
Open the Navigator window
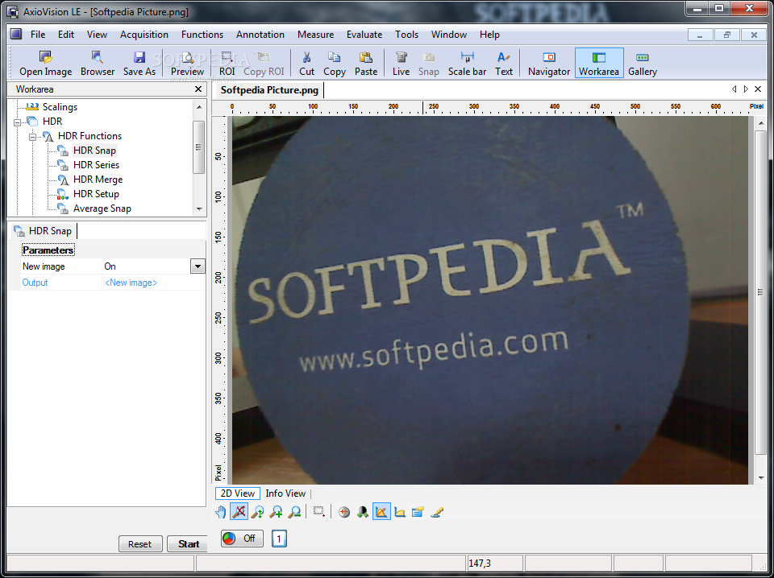pyautogui.click(x=549, y=64)
